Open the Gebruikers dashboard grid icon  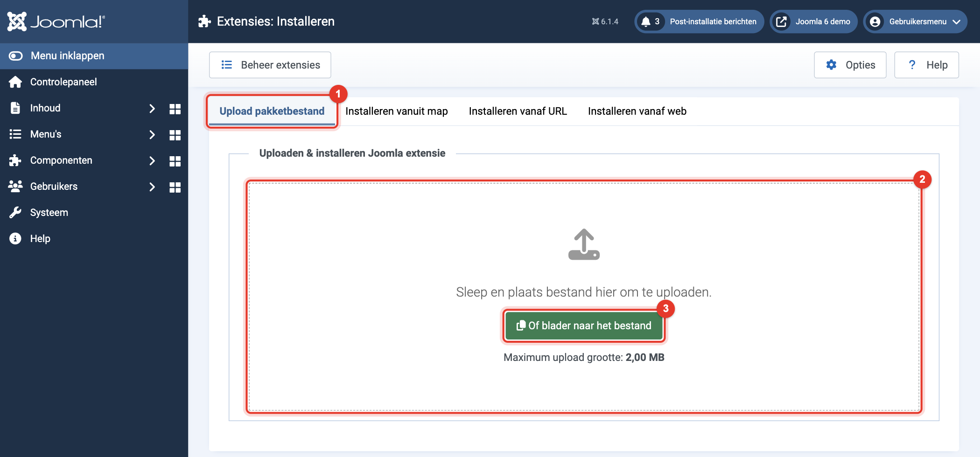[x=175, y=187]
